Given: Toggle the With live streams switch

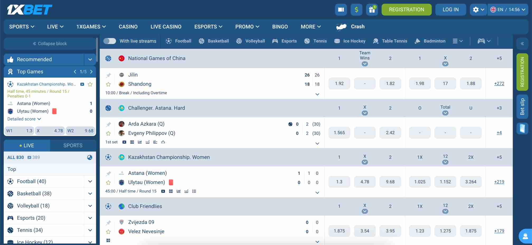Looking at the screenshot, I should (x=110, y=41).
